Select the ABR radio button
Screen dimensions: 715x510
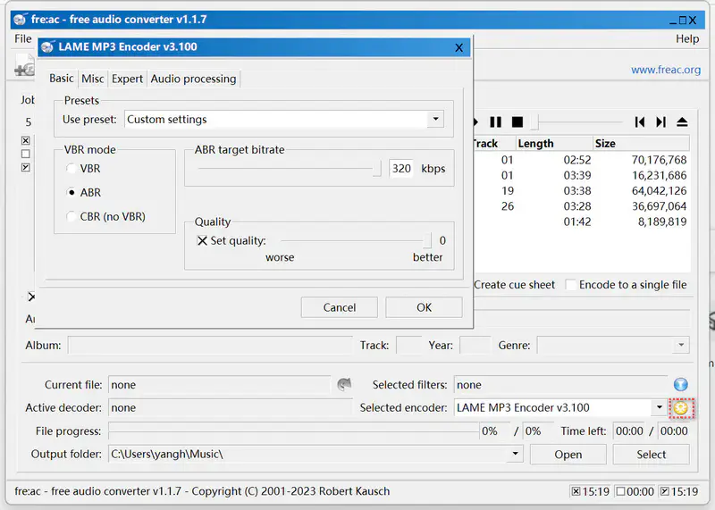(x=71, y=192)
